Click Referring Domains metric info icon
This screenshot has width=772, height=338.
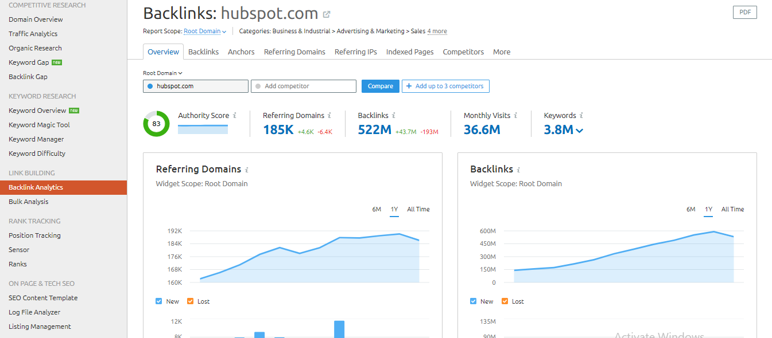[x=330, y=116]
